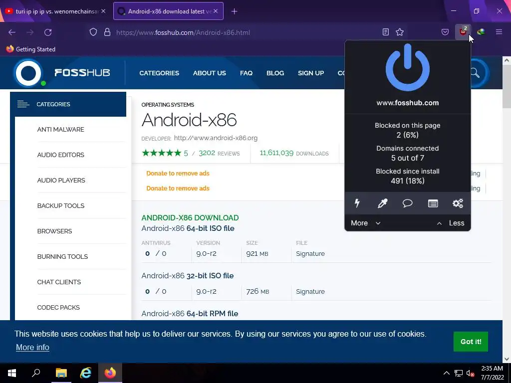
Task: Toggle sidebar CATEGORIES header menu
Action: (x=68, y=104)
